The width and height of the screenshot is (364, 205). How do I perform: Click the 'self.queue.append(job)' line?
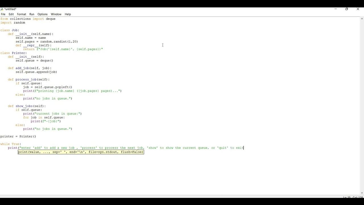click(x=36, y=72)
